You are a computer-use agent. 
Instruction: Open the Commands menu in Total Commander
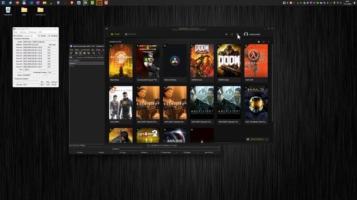(85, 49)
